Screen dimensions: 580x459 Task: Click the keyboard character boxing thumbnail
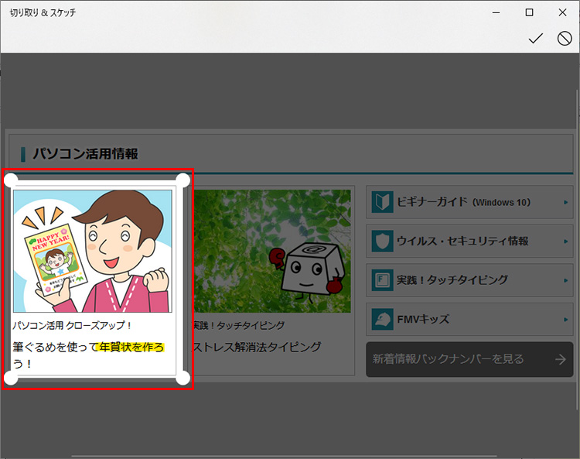(x=271, y=251)
